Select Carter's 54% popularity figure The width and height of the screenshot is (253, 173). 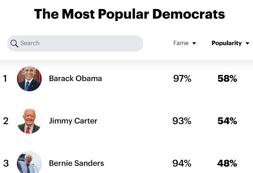[227, 121]
